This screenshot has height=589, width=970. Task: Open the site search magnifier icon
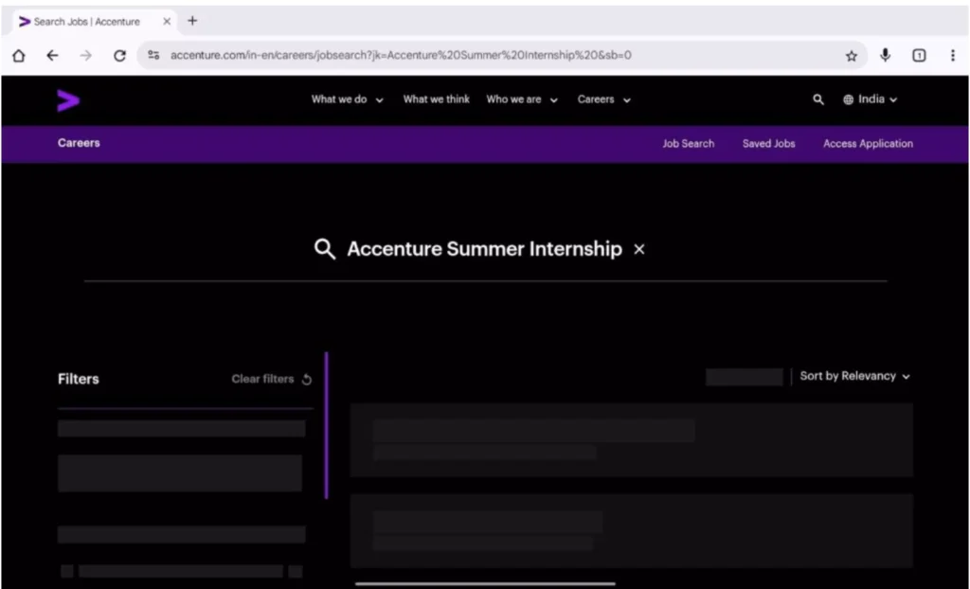(817, 98)
